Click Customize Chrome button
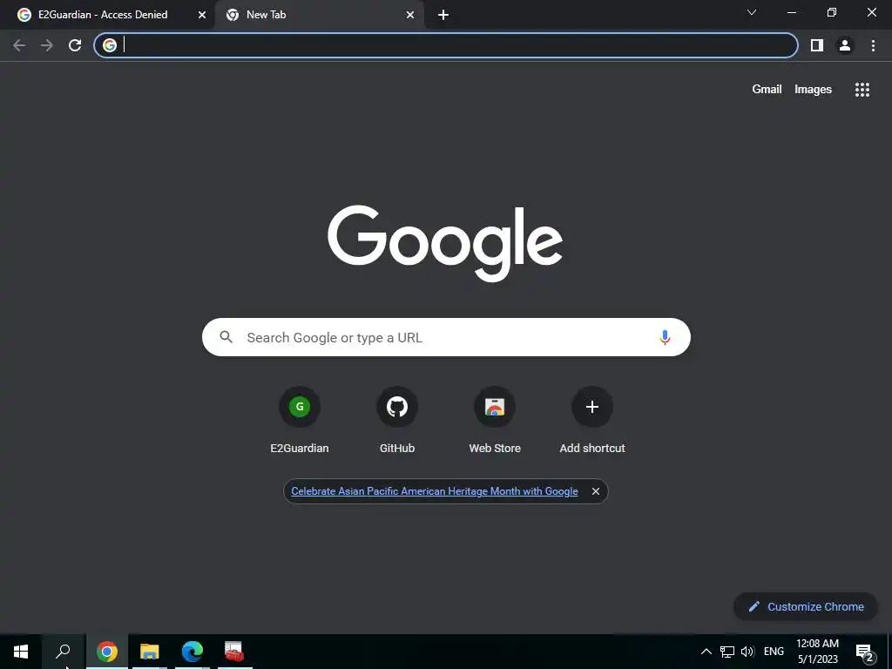This screenshot has height=669, width=892. 806,606
